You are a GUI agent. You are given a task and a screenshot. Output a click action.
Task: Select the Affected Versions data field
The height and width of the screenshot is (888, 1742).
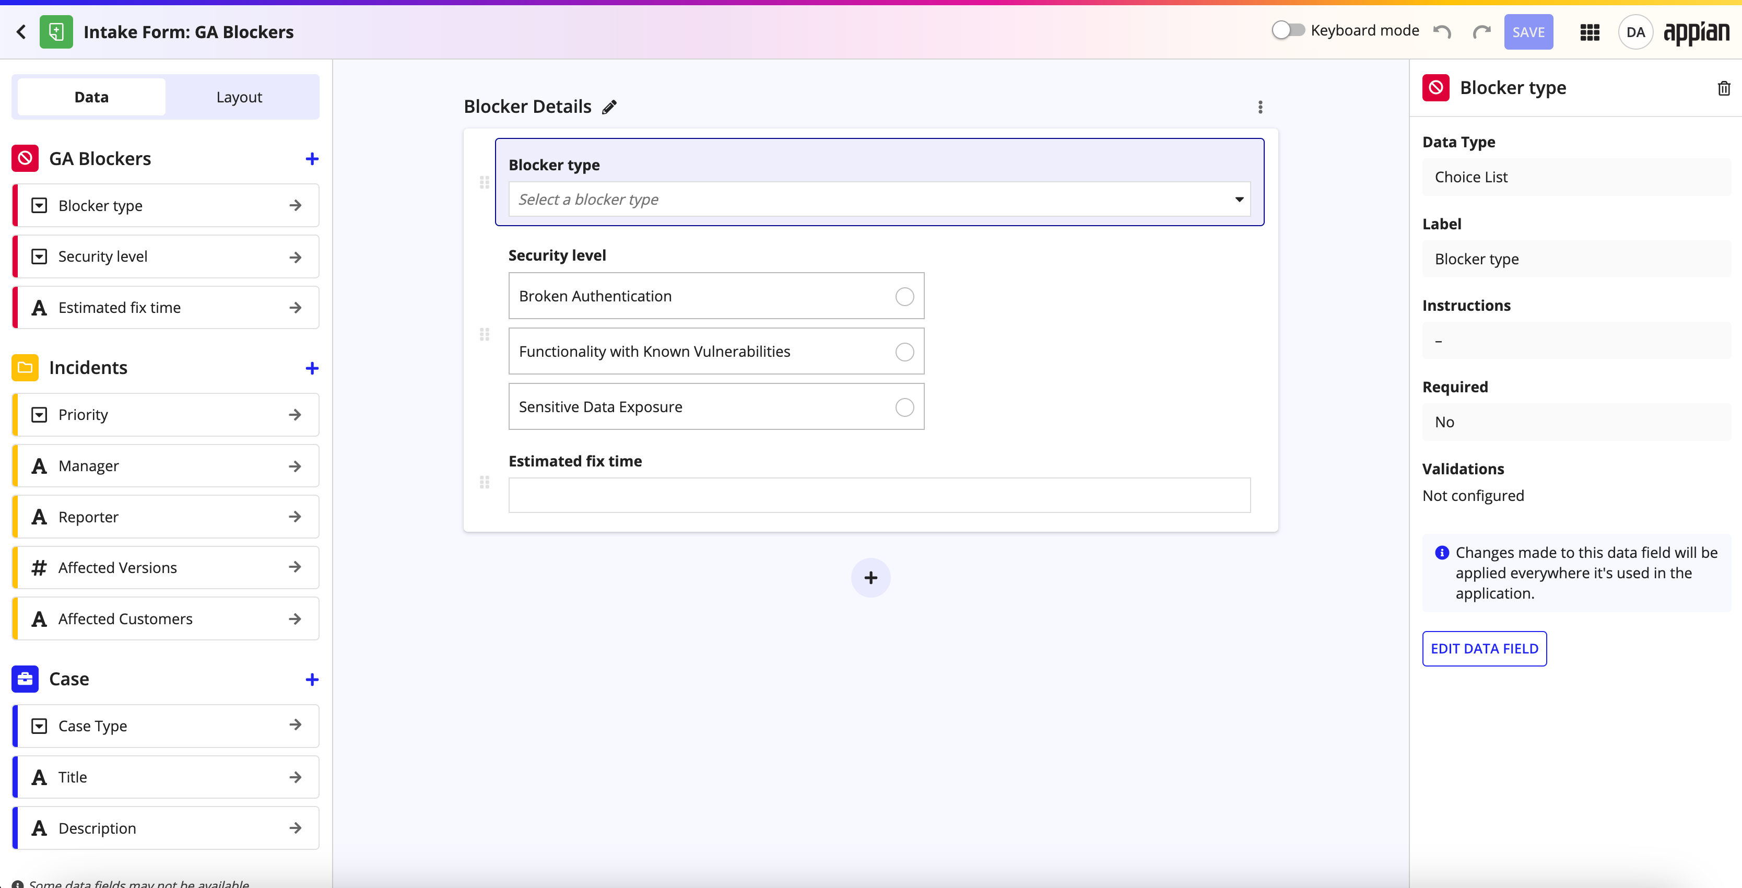pyautogui.click(x=166, y=567)
